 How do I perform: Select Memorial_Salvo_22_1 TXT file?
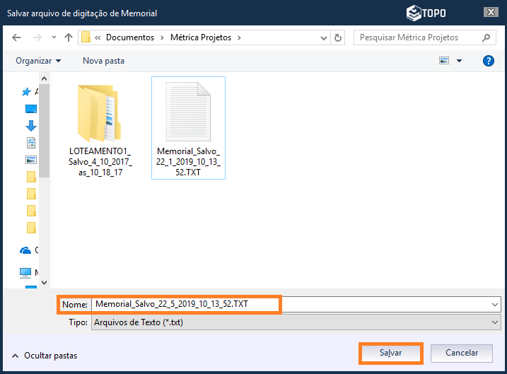pyautogui.click(x=188, y=127)
